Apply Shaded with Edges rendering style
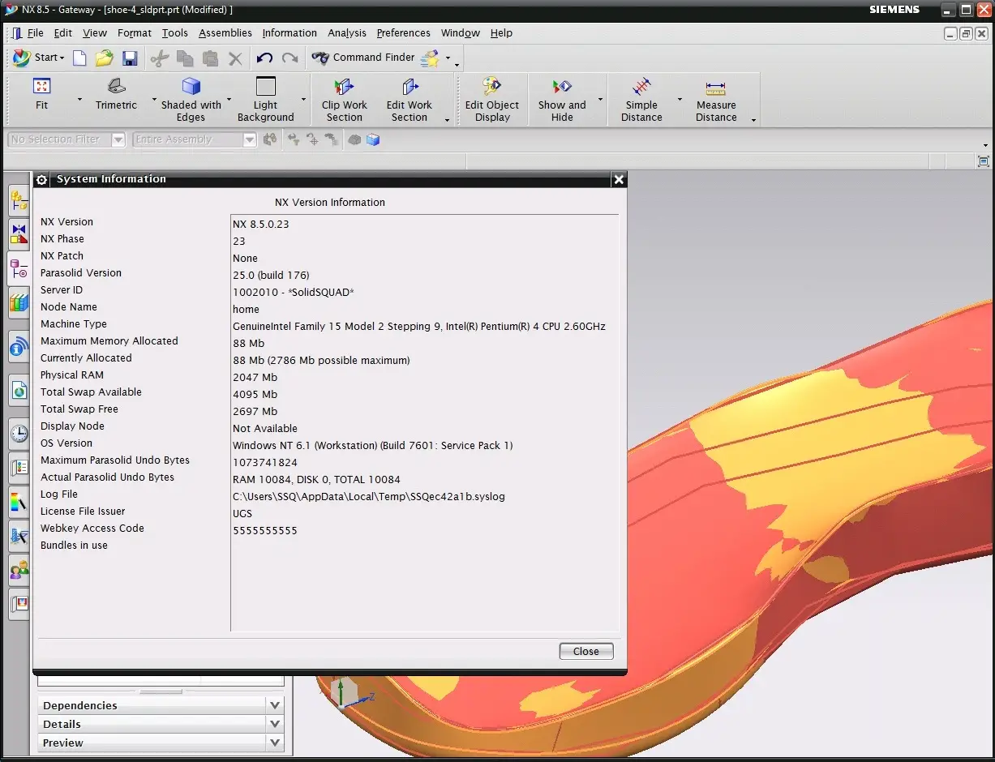The height and width of the screenshot is (762, 995). (x=191, y=99)
